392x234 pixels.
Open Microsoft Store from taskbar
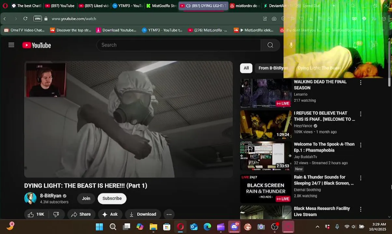[167, 227]
